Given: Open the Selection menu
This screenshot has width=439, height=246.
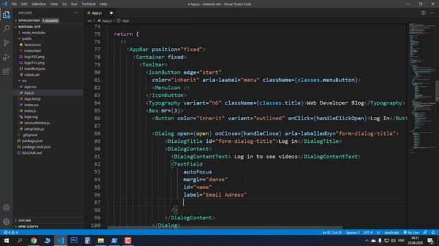Looking at the screenshot, I should (38, 4).
